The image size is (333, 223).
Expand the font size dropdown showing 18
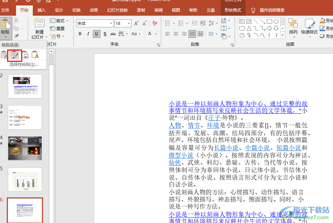pos(129,24)
